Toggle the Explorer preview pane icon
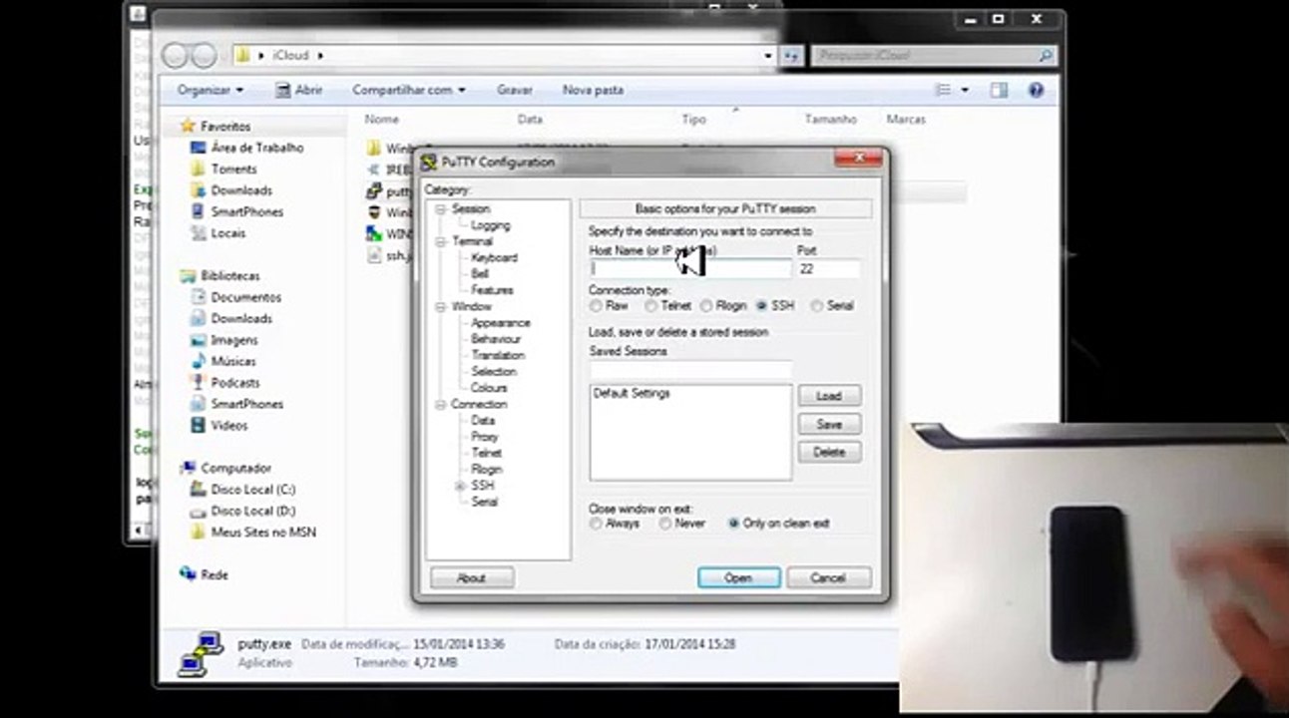 (1000, 90)
